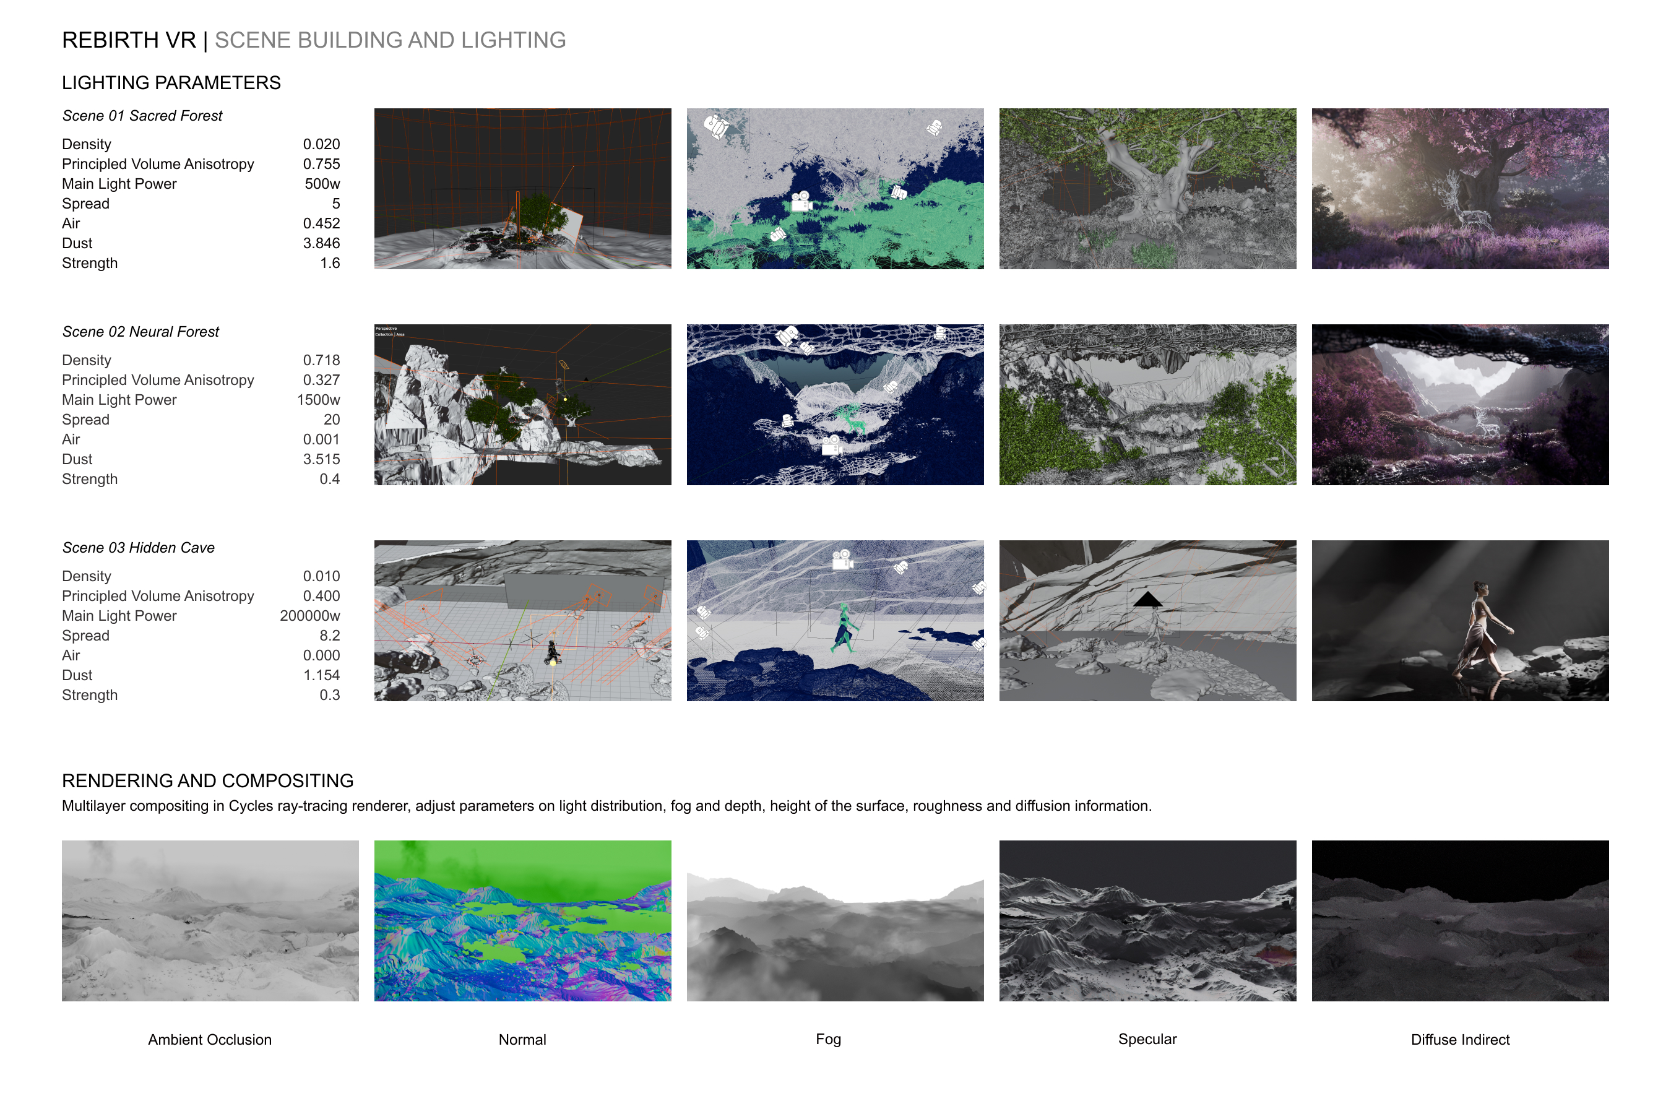Click the 'Normal' caption
The width and height of the screenshot is (1671, 1114).
(x=522, y=1039)
